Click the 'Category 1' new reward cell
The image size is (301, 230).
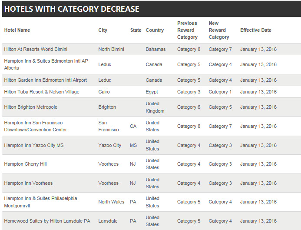click(x=220, y=92)
